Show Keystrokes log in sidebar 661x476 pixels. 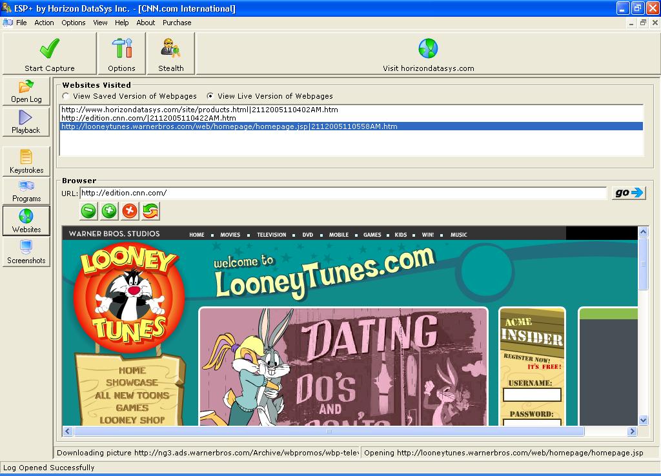click(x=26, y=161)
